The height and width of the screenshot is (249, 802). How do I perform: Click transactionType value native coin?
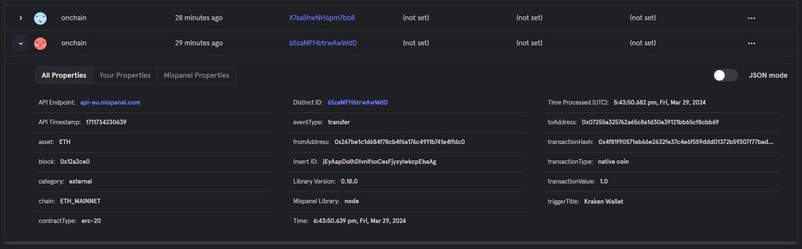[613, 162]
